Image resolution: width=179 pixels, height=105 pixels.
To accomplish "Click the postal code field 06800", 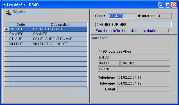I will click(109, 63).
